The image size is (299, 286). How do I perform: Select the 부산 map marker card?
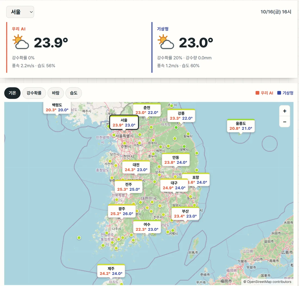185,214
